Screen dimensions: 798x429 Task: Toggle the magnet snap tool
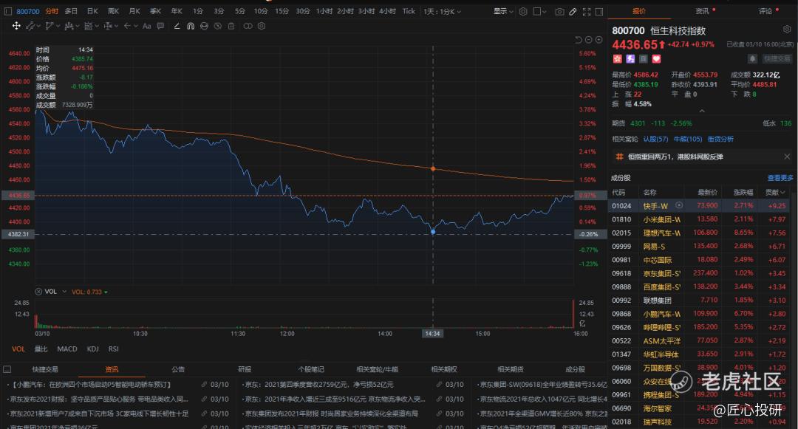(x=191, y=26)
